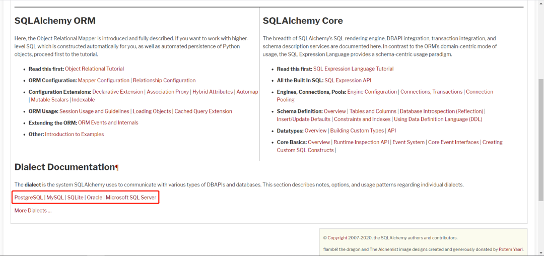Click the pilcrow anchor beside Dialect Documentation
Image resolution: width=544 pixels, height=256 pixels.
coord(117,167)
